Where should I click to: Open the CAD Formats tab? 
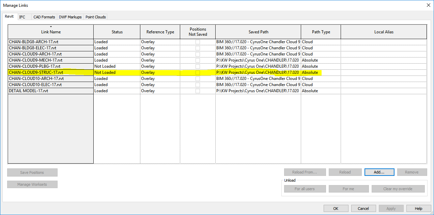44,17
